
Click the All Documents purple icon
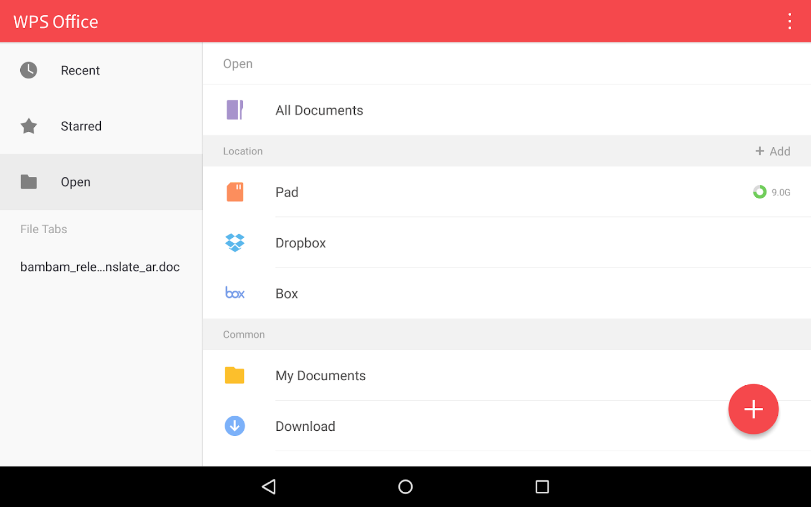(x=235, y=110)
